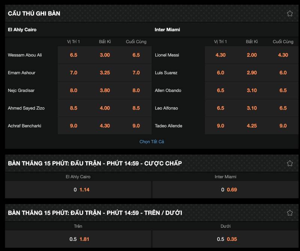Select Allen Obando last scorer odds 6.5
Viewport: 300px width, 251px height.
(283, 90)
